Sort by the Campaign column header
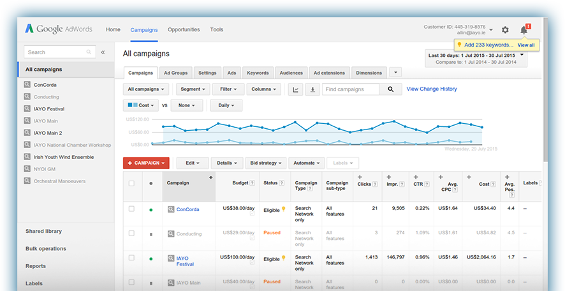Viewport: 565px width, 291px height. tap(189, 186)
